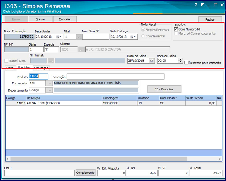
Task: Click F3 - Pesquisar button
Action: point(164,89)
